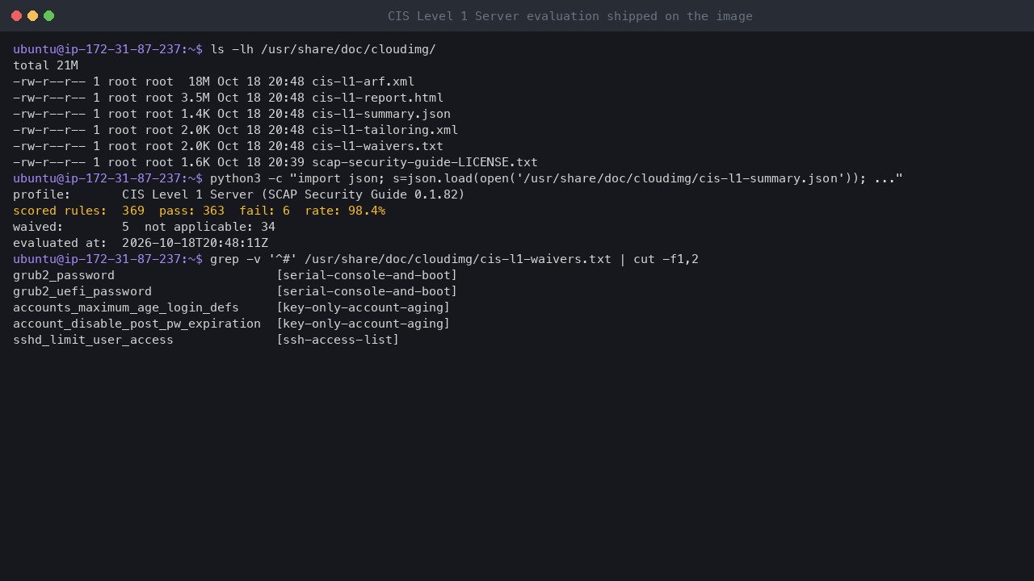This screenshot has width=1034, height=581.
Task: Click the accounts_maximum_age_login_defs rule
Action: 126,307
